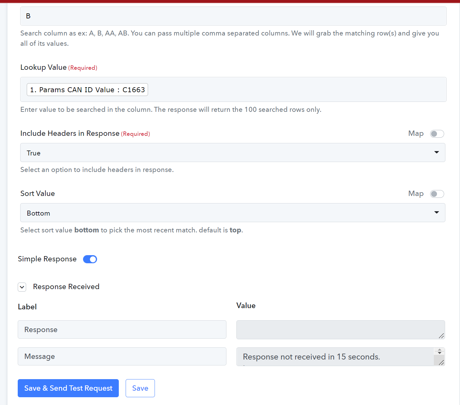The width and height of the screenshot is (460, 405).
Task: Open the Include Headers in Response dropdown
Action: [x=233, y=153]
